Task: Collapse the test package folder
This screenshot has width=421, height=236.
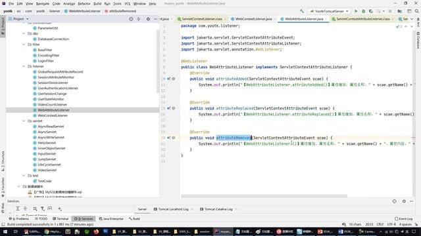Action: click(x=24, y=176)
